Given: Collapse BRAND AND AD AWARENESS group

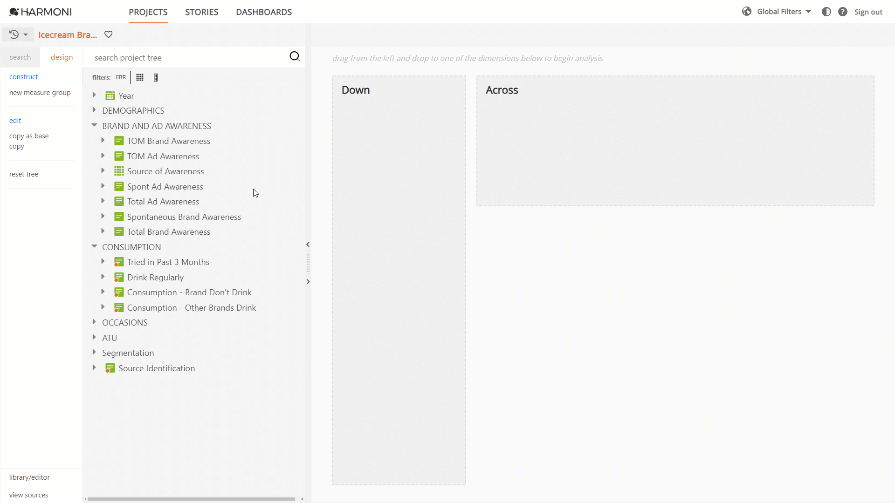Looking at the screenshot, I should [x=94, y=125].
